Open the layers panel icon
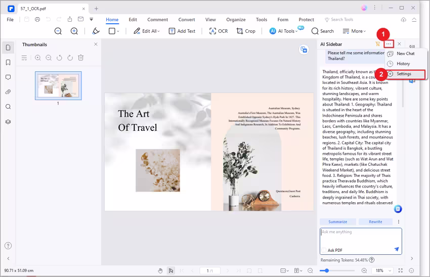430x277 pixels. [x=8, y=122]
